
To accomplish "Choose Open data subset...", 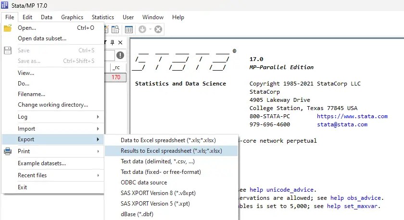I will [53, 38].
